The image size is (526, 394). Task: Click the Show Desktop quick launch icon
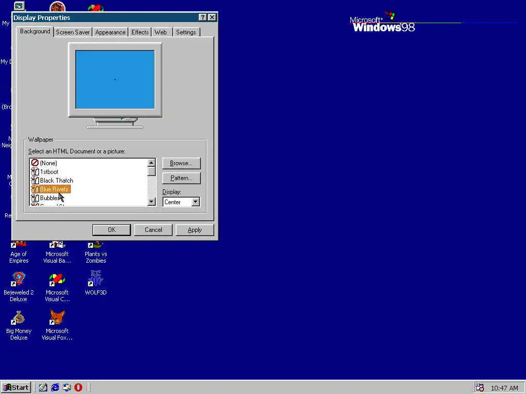pyautogui.click(x=43, y=387)
